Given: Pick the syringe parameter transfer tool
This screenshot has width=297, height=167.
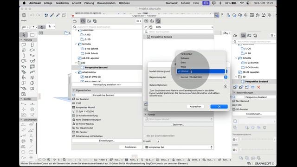Looking at the screenshot, I should pos(58,15).
